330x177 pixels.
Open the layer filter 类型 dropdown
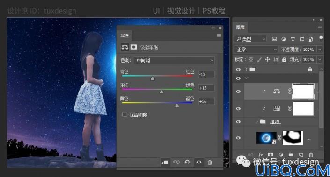pos(250,39)
